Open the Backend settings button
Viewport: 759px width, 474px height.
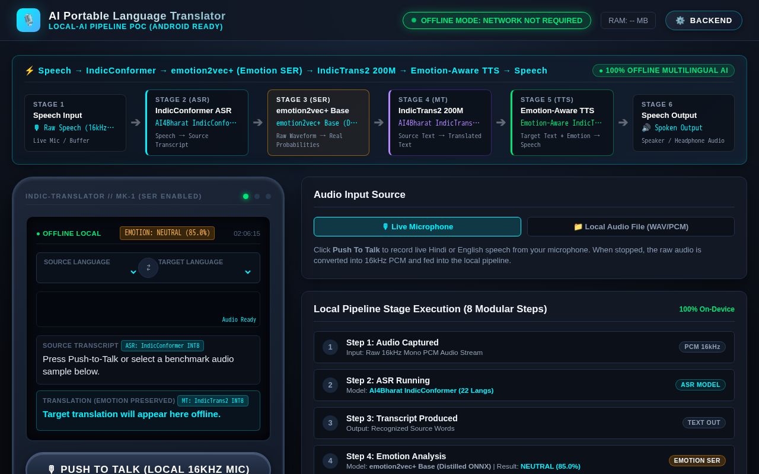pos(704,20)
